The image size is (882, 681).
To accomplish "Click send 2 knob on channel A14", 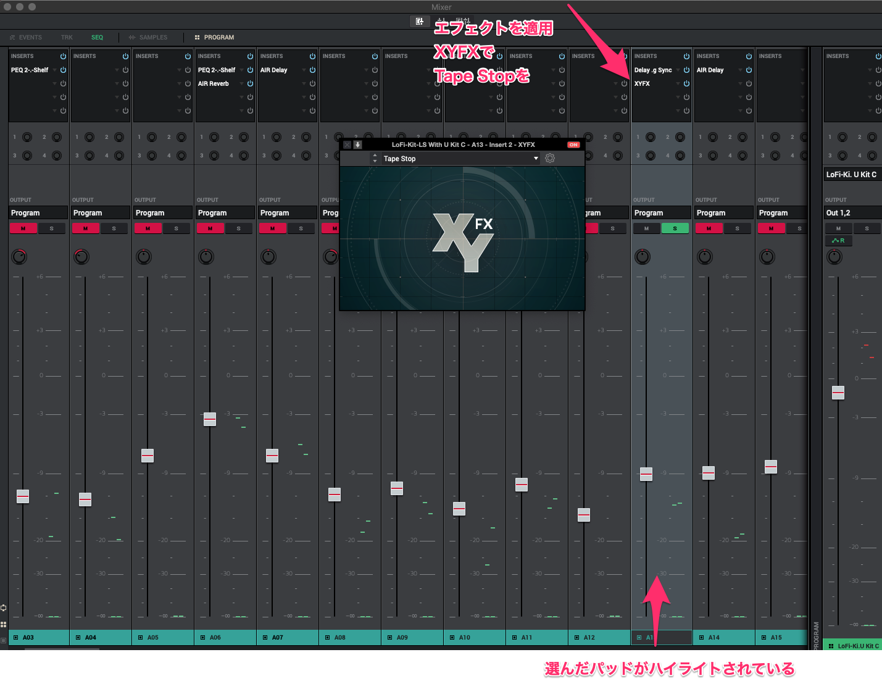I will 743,137.
